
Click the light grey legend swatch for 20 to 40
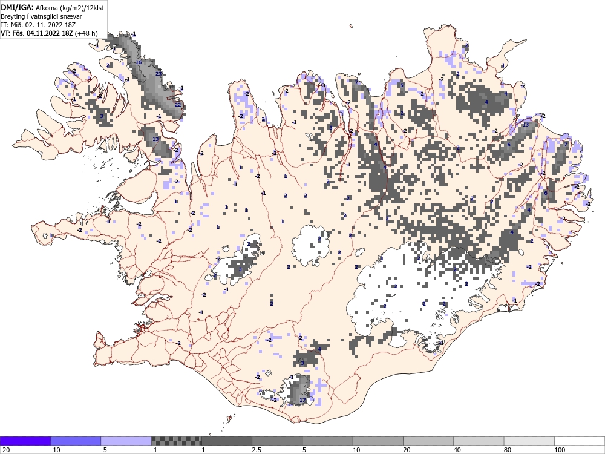tap(428, 441)
